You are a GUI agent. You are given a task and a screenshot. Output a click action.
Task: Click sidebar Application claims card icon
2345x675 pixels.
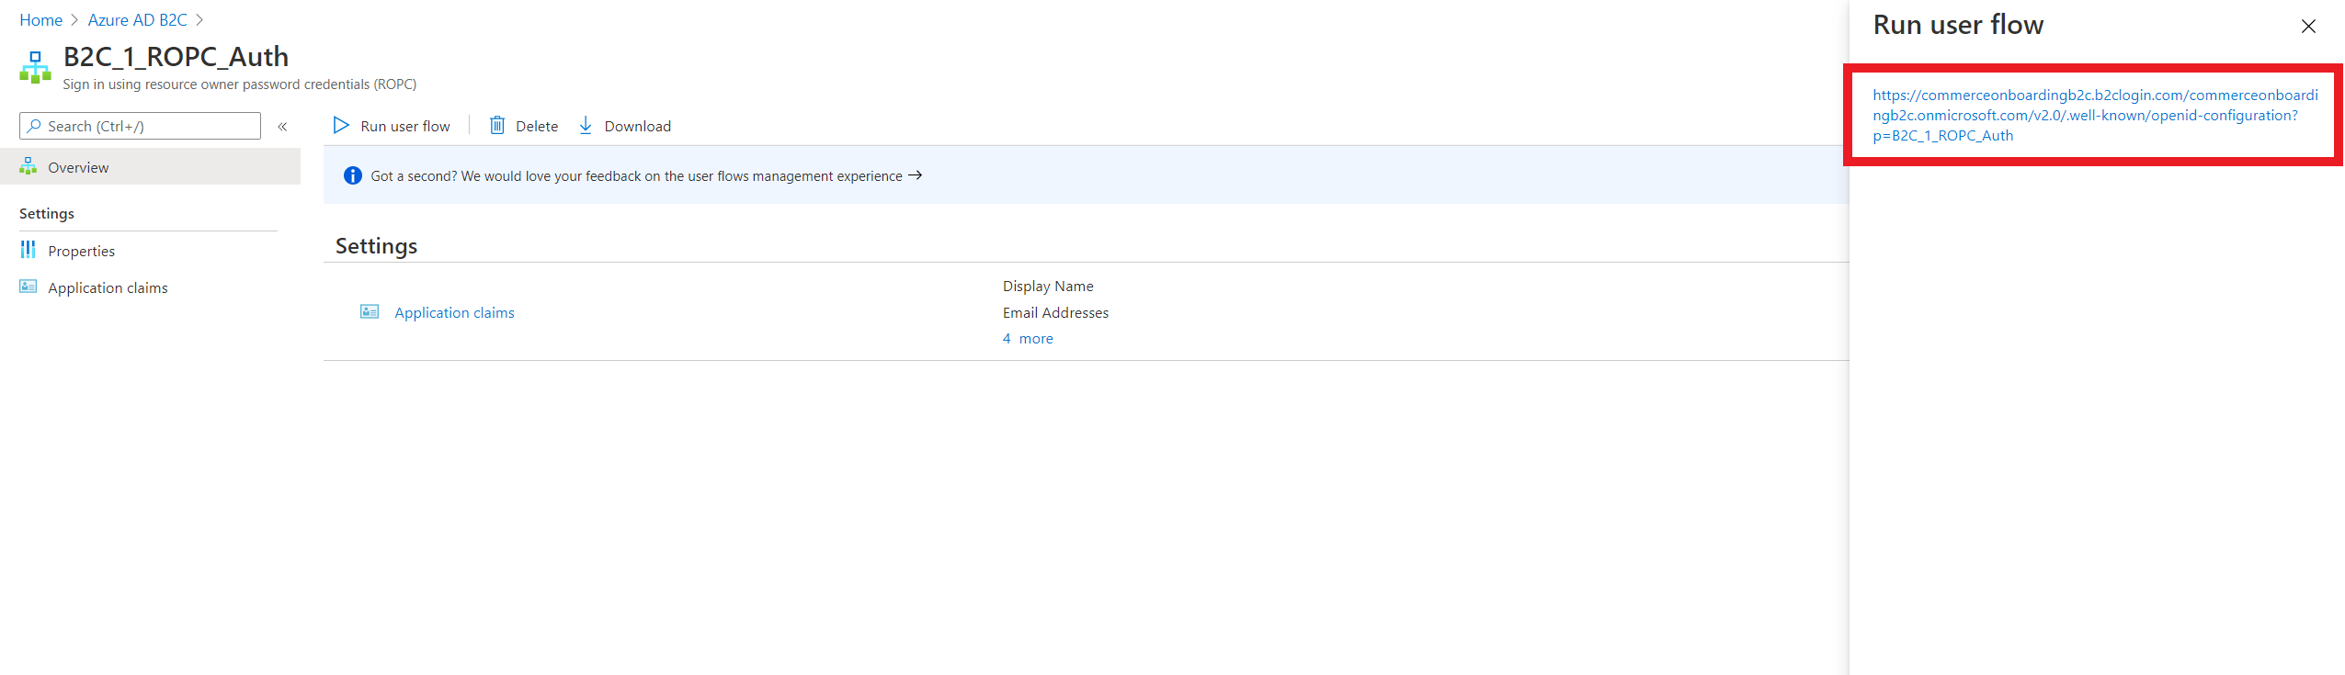tap(28, 287)
